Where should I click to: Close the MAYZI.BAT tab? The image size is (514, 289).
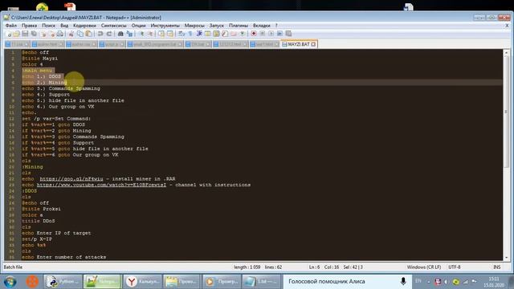(313, 44)
